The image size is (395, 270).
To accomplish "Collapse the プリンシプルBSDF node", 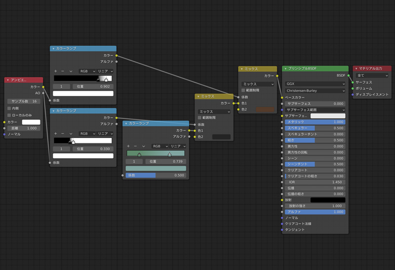I will (x=285, y=69).
